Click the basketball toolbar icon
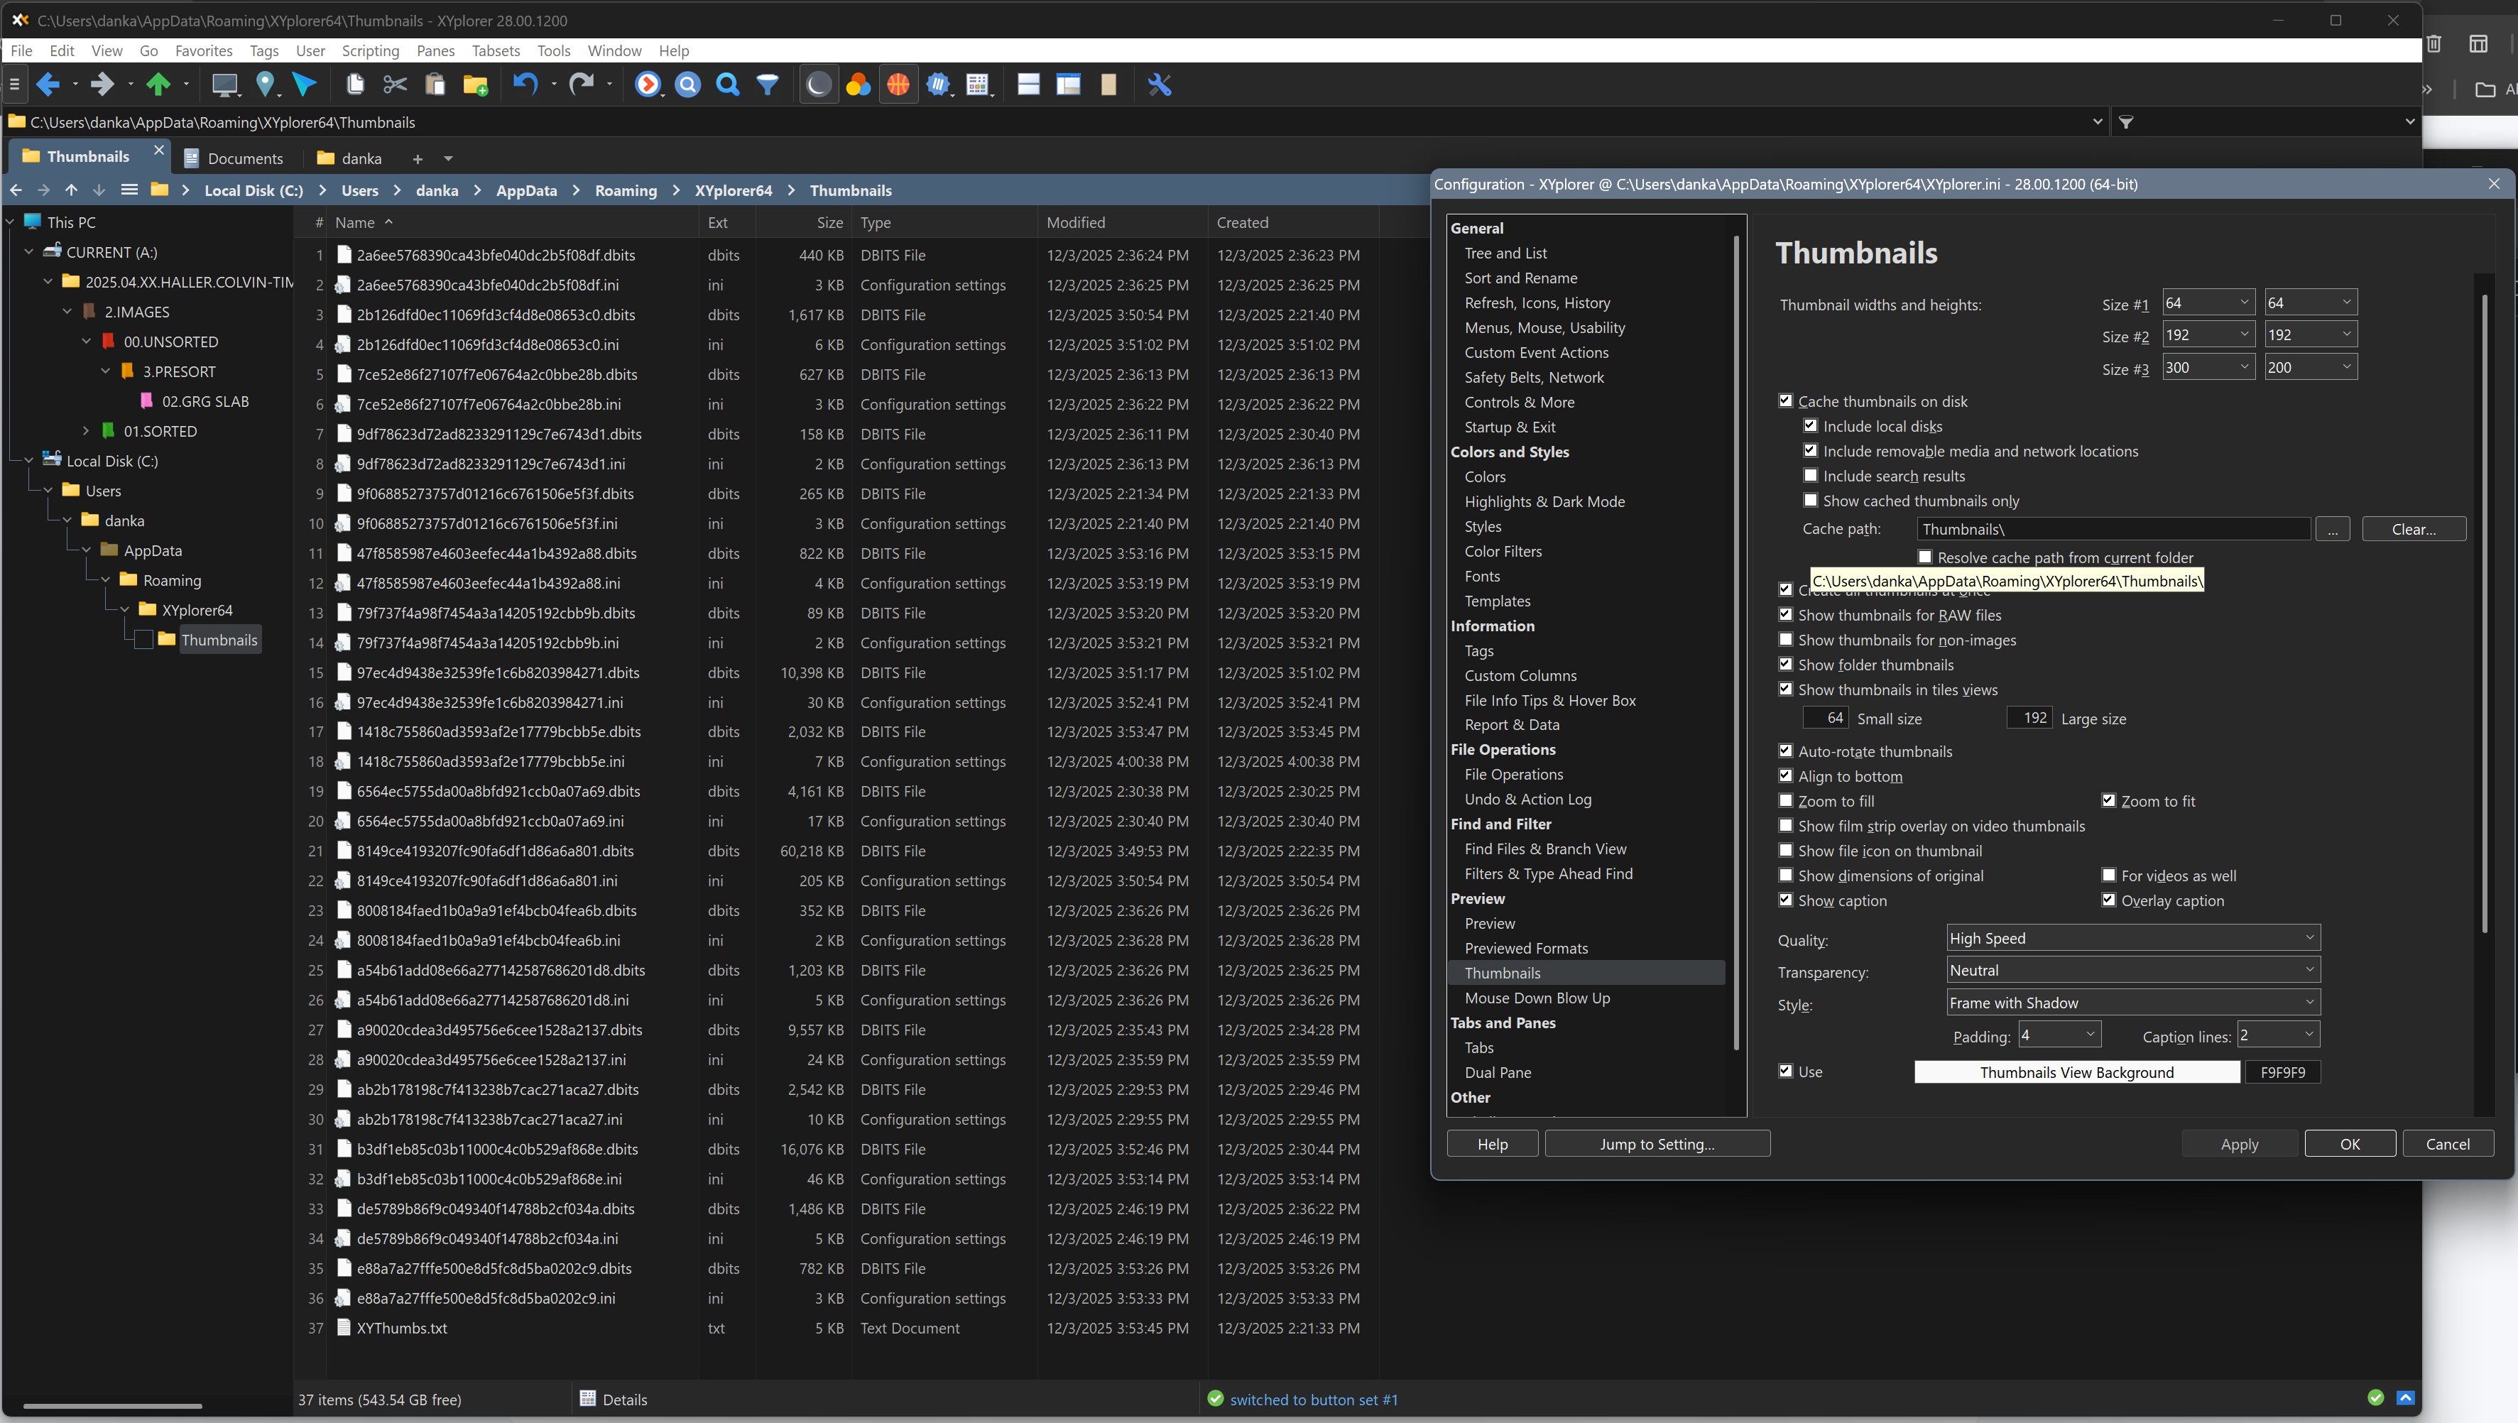The image size is (2518, 1423). point(898,85)
